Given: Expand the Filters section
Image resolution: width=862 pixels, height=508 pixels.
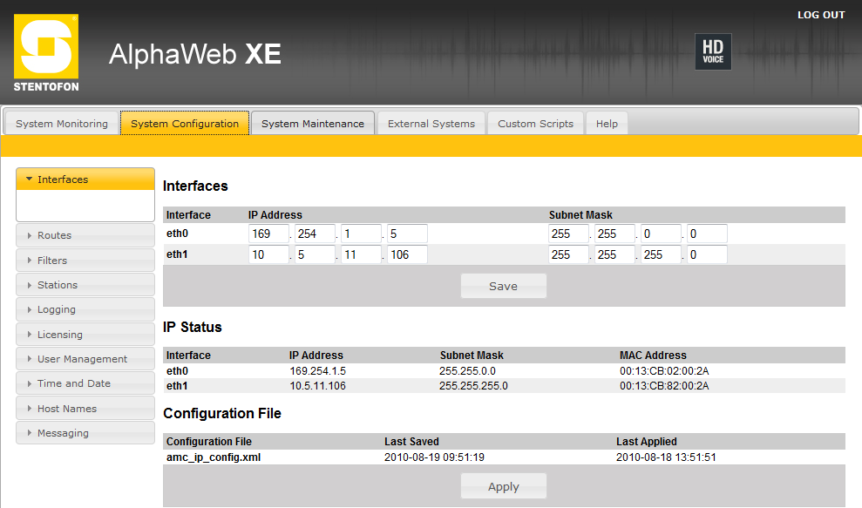Looking at the screenshot, I should click(x=85, y=261).
